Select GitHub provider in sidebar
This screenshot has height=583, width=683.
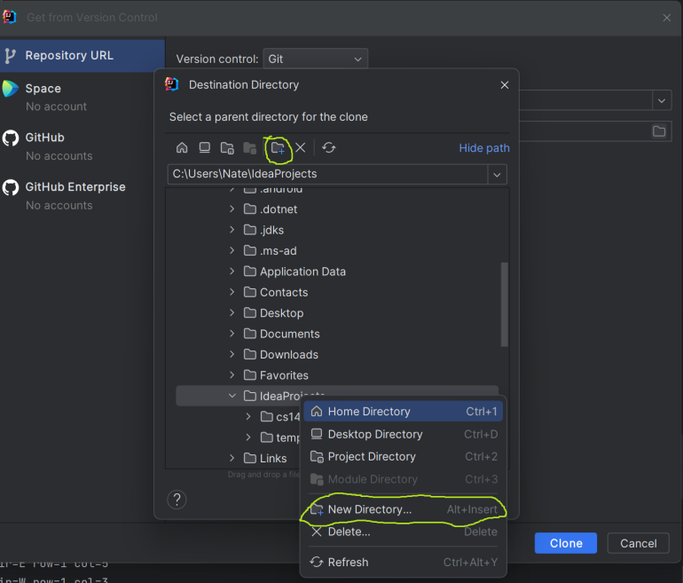point(82,146)
